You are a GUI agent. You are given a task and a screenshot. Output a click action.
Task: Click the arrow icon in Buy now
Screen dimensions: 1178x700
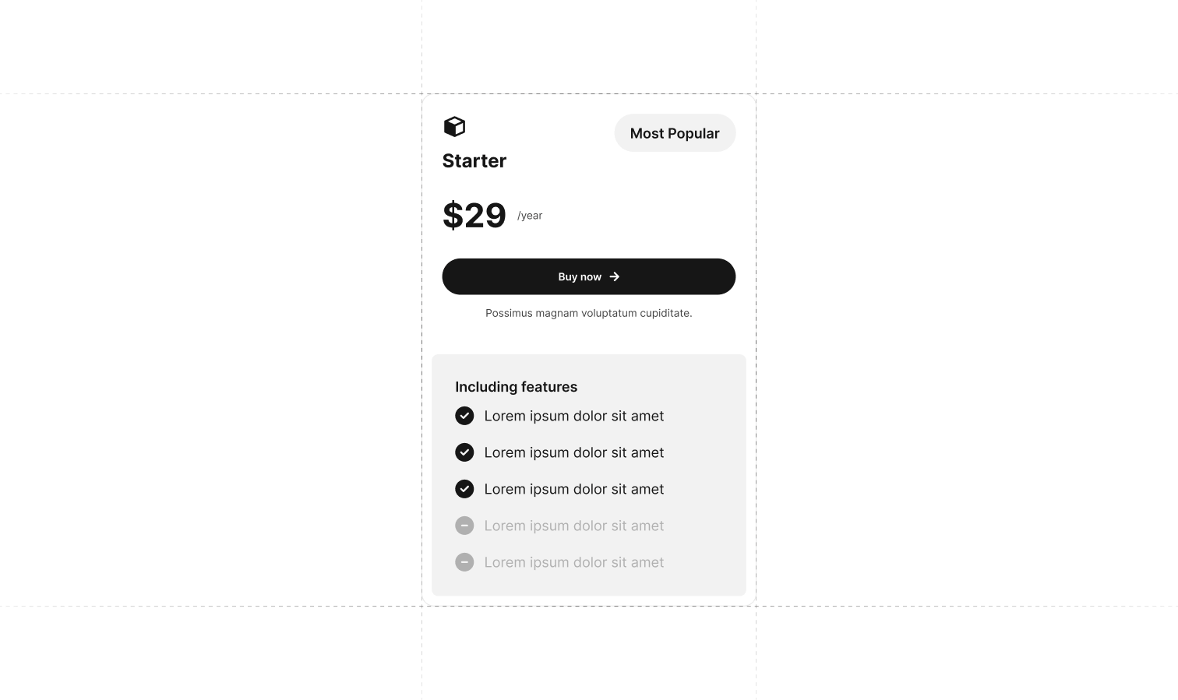[615, 276]
